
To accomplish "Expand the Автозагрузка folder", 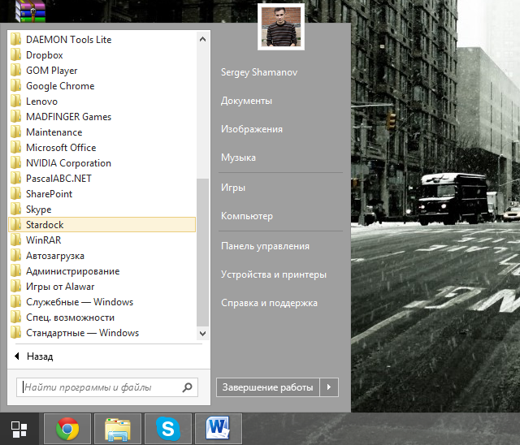I will click(102, 256).
